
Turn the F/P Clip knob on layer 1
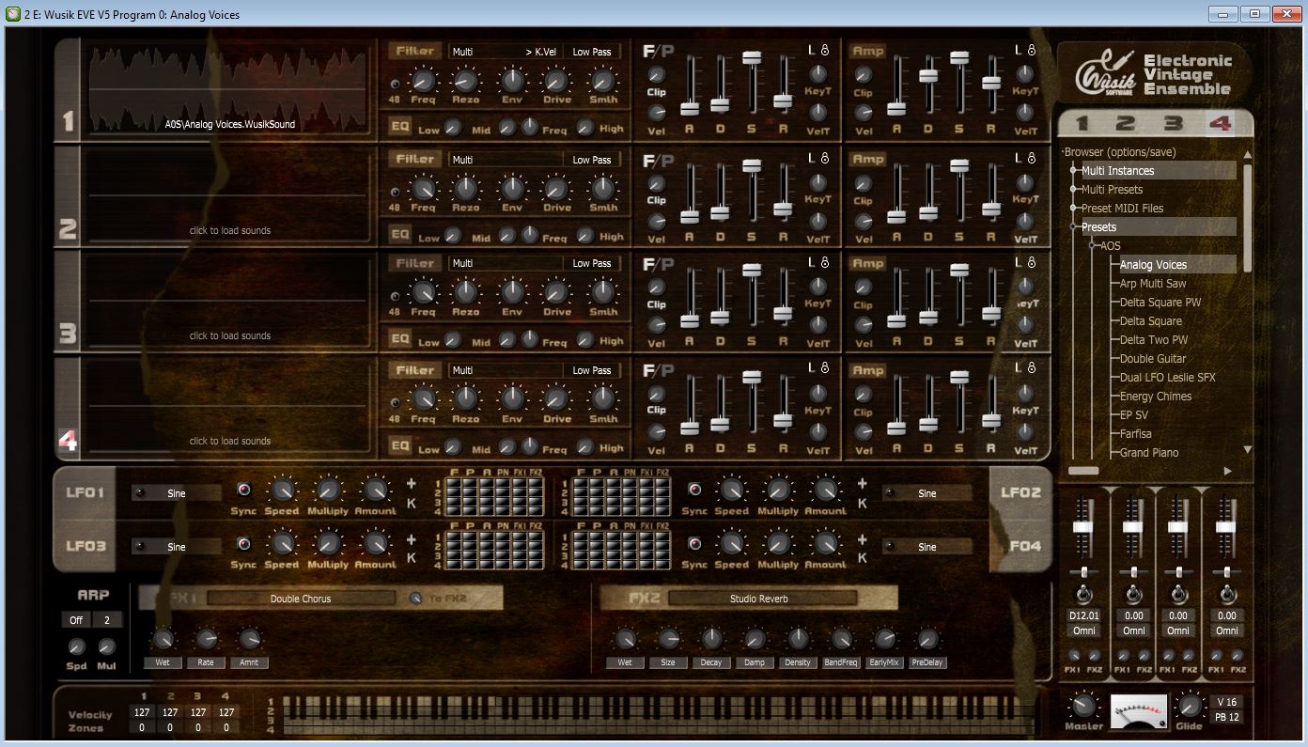pyautogui.click(x=657, y=75)
